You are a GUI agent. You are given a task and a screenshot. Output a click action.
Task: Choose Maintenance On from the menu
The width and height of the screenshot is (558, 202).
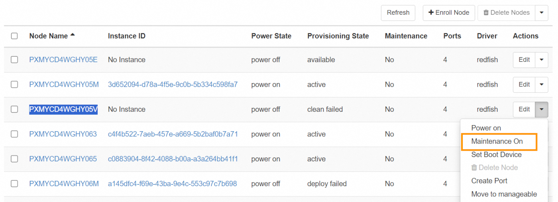tap(497, 141)
